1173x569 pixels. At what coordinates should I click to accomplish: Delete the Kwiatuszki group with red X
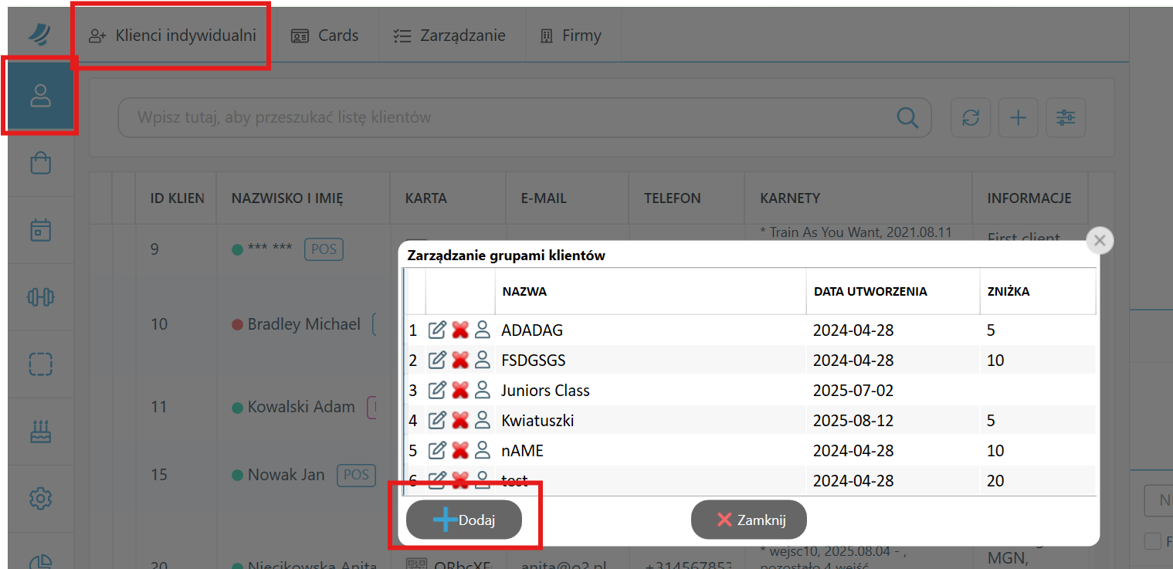click(460, 421)
